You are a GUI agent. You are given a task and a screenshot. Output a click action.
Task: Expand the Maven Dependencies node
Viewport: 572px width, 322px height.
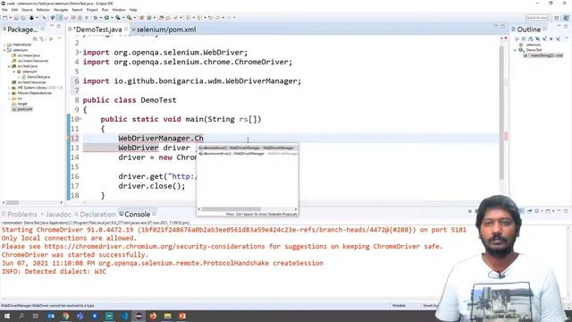pyautogui.click(x=9, y=93)
